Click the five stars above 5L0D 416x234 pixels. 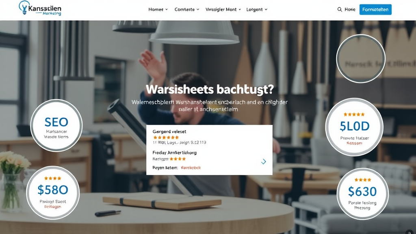click(x=354, y=114)
